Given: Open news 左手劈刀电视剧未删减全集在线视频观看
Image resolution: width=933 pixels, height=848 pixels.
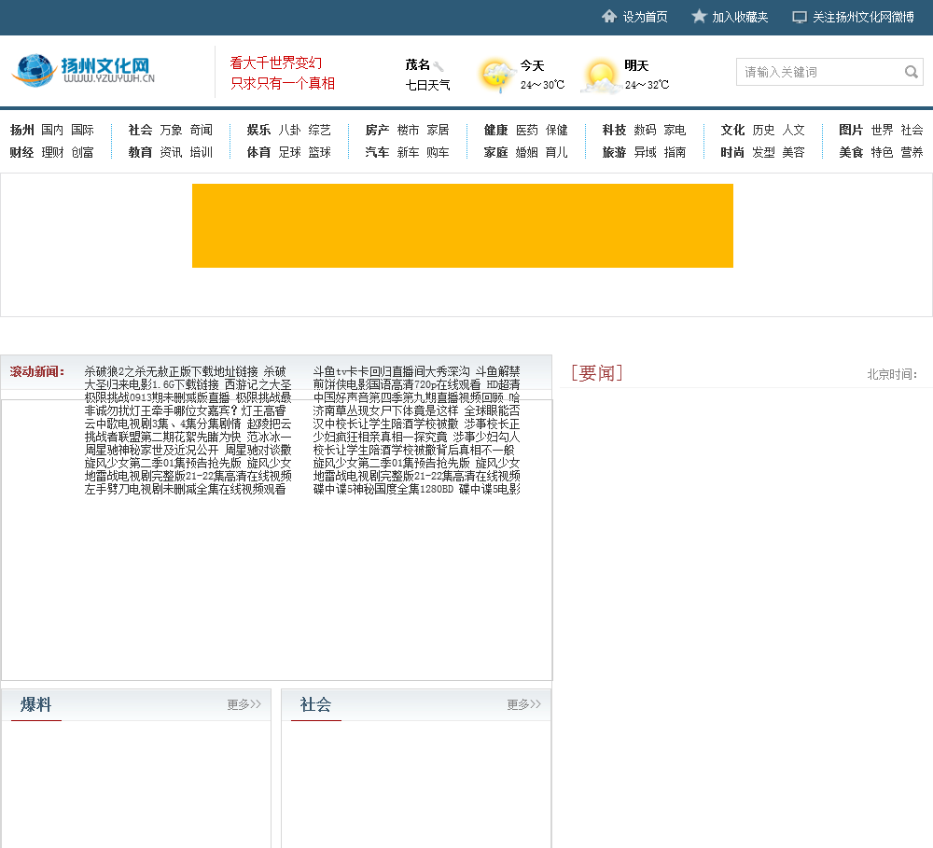Looking at the screenshot, I should 185,489.
